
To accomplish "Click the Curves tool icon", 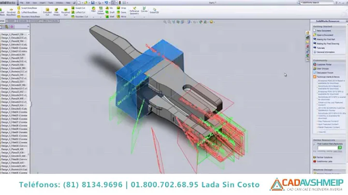I will click(x=144, y=10).
